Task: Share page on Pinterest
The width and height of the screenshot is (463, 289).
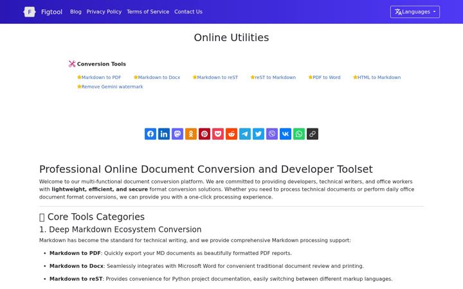Action: (x=204, y=134)
